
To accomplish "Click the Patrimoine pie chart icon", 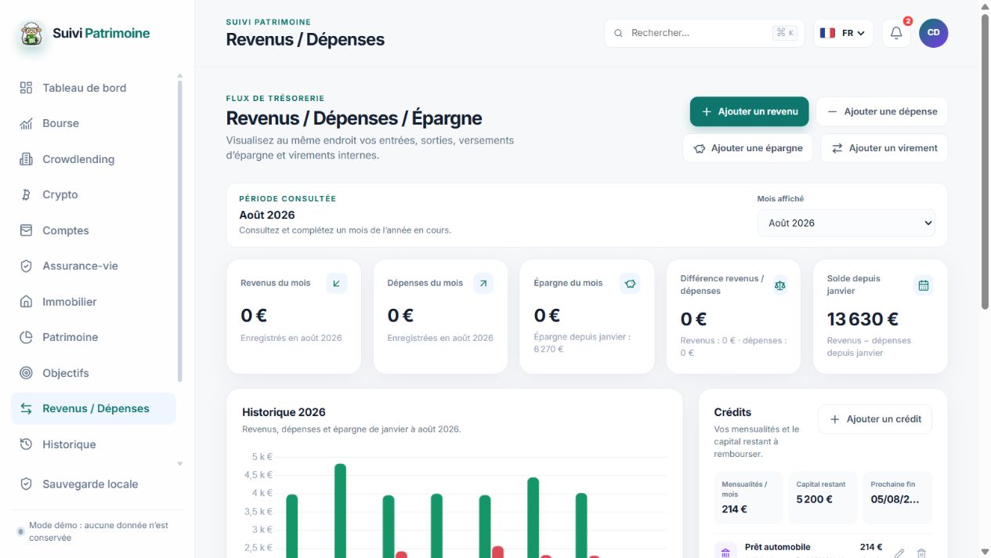I will click(x=26, y=337).
